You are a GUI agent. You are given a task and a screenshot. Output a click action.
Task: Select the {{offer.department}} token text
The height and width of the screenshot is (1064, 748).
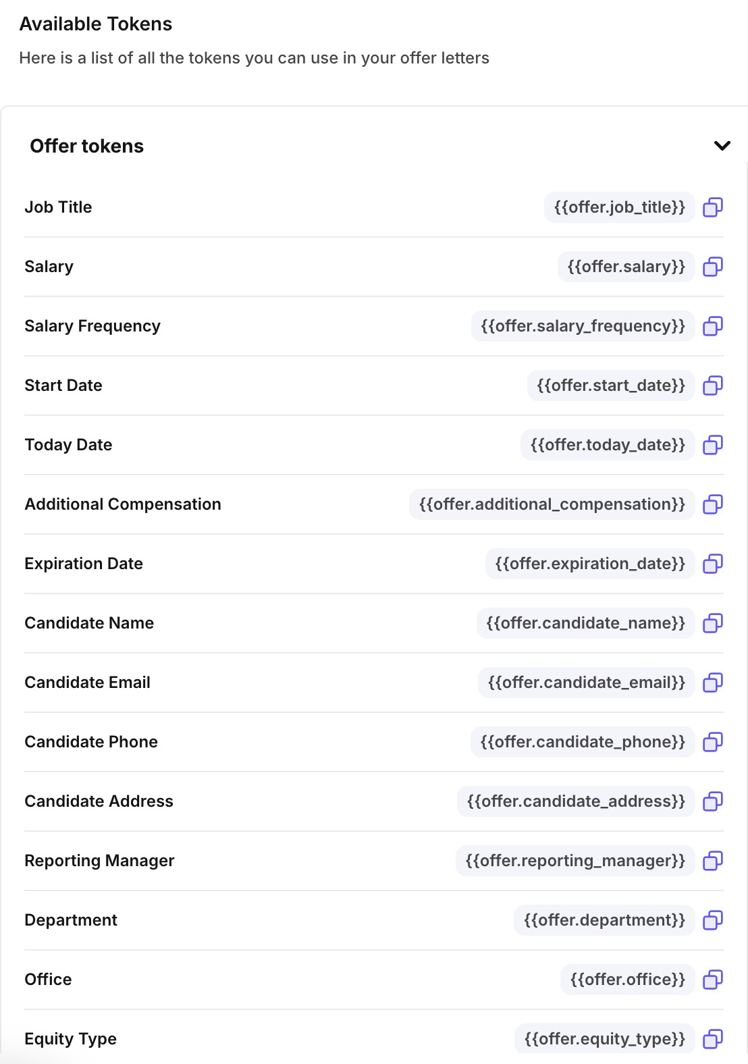tap(604, 920)
